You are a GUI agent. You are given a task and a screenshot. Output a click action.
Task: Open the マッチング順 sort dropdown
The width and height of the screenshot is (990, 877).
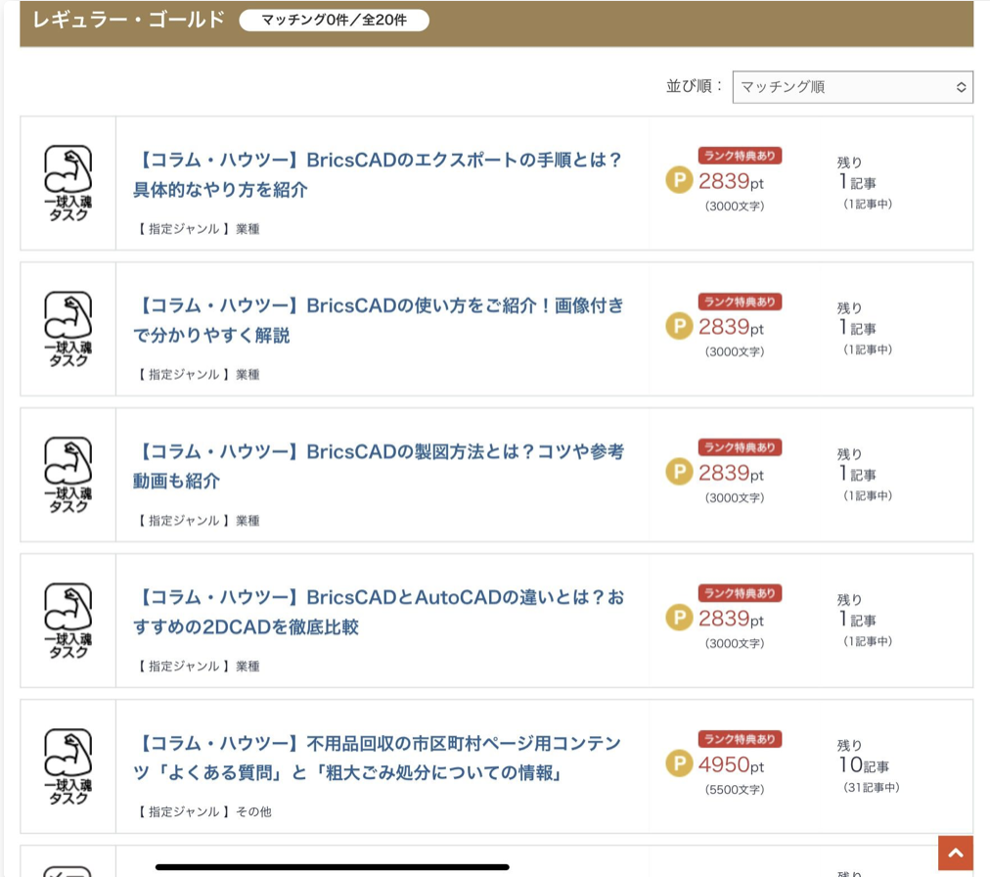pyautogui.click(x=852, y=87)
